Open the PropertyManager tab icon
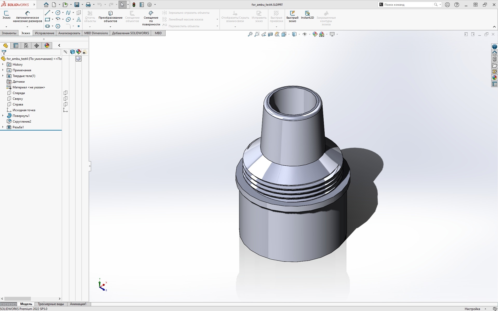498x311 pixels. (x=16, y=46)
